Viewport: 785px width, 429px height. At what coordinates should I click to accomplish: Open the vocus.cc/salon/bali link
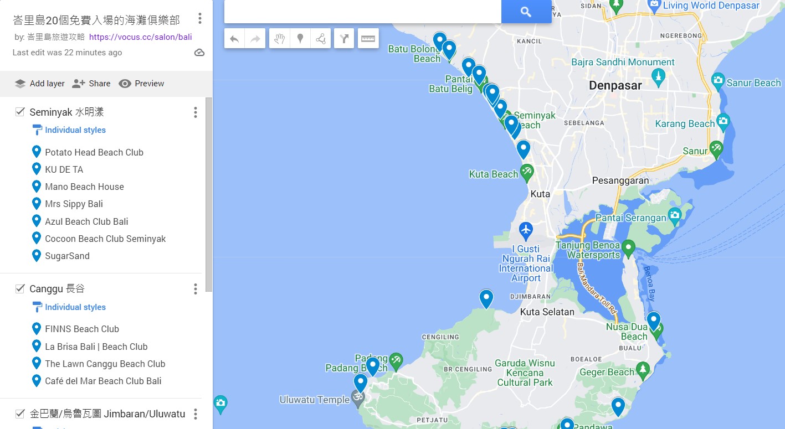[x=140, y=37]
